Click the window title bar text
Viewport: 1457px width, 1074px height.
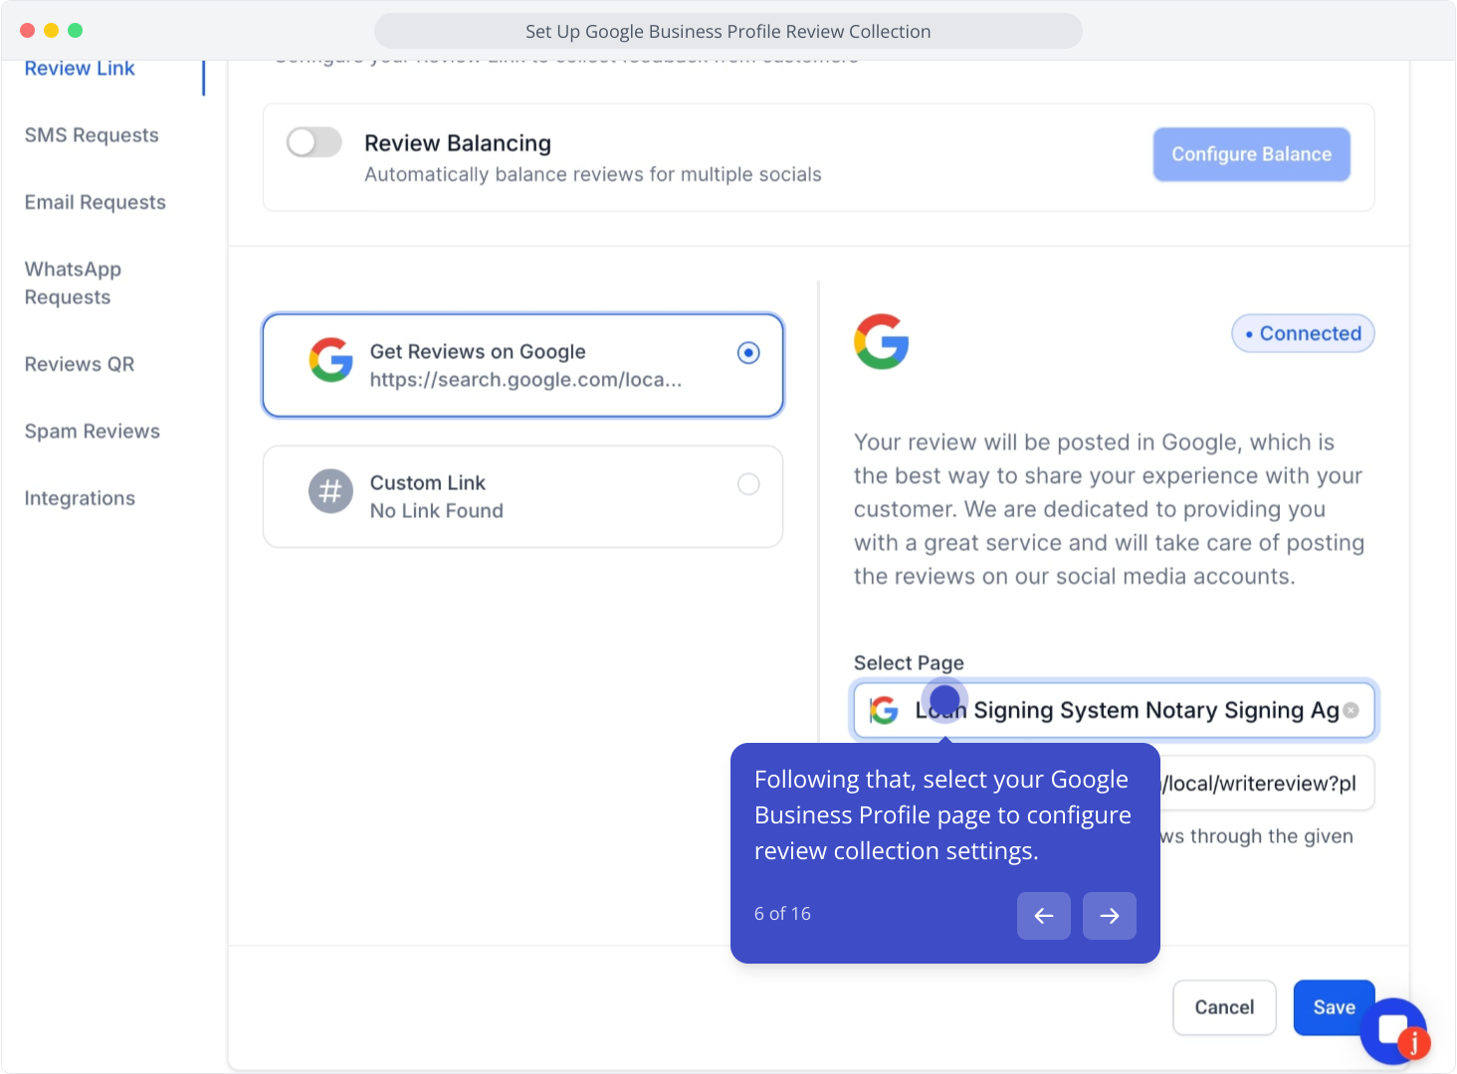click(728, 31)
